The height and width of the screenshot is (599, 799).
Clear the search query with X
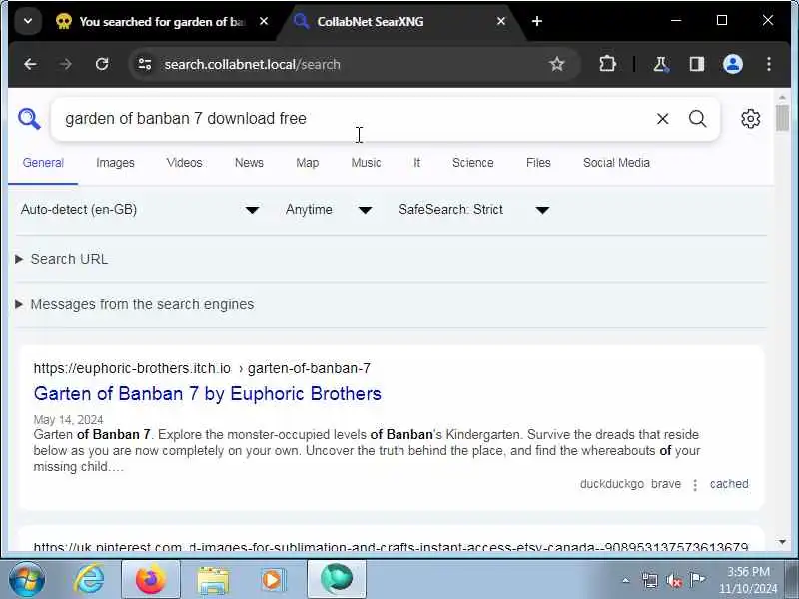pyautogui.click(x=662, y=119)
